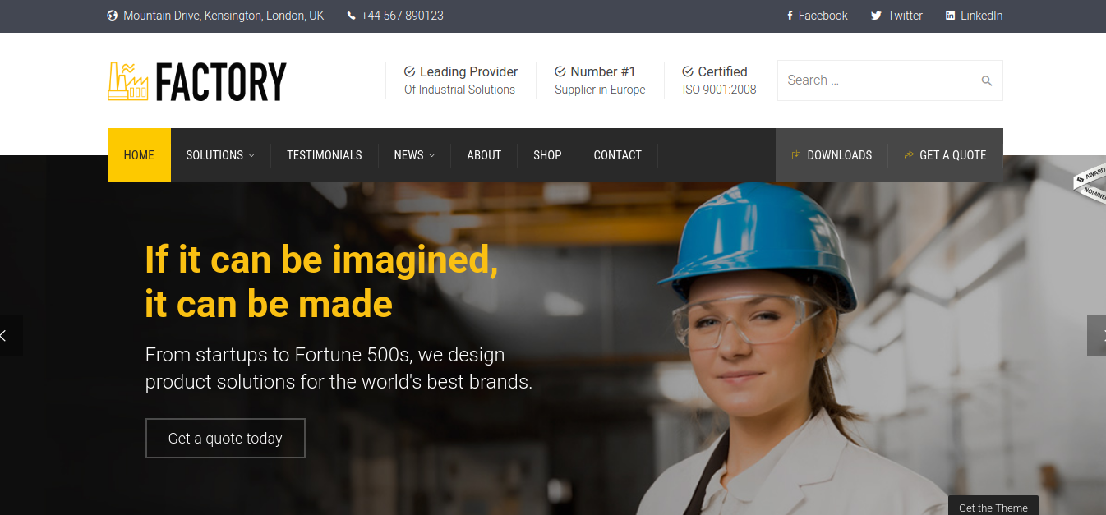Click the Downloads icon in navigation bar
Viewport: 1106px width, 515px height.
(795, 155)
